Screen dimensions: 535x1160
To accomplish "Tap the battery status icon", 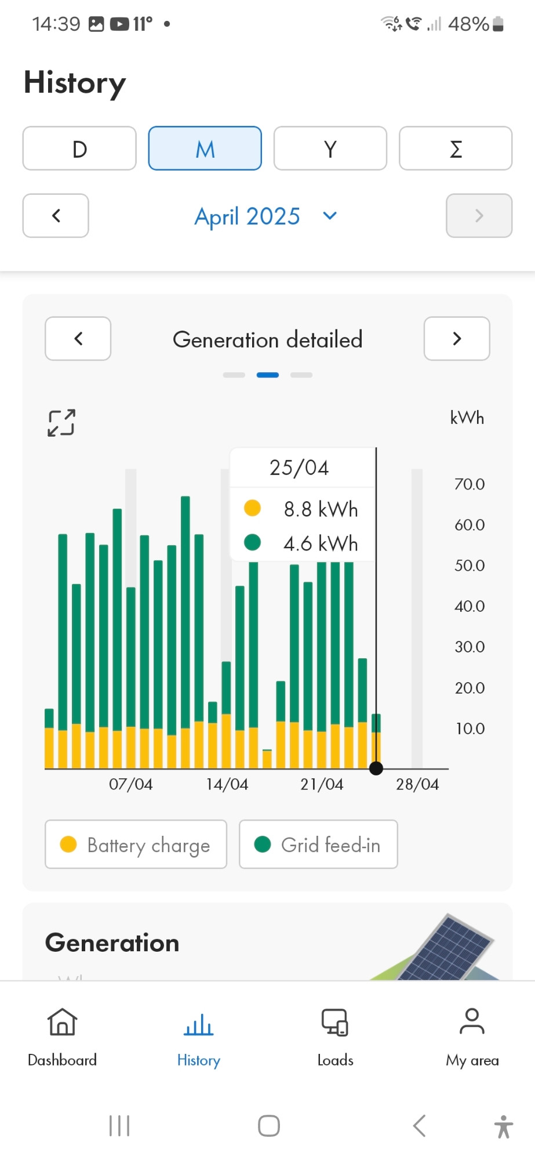I will 498,24.
